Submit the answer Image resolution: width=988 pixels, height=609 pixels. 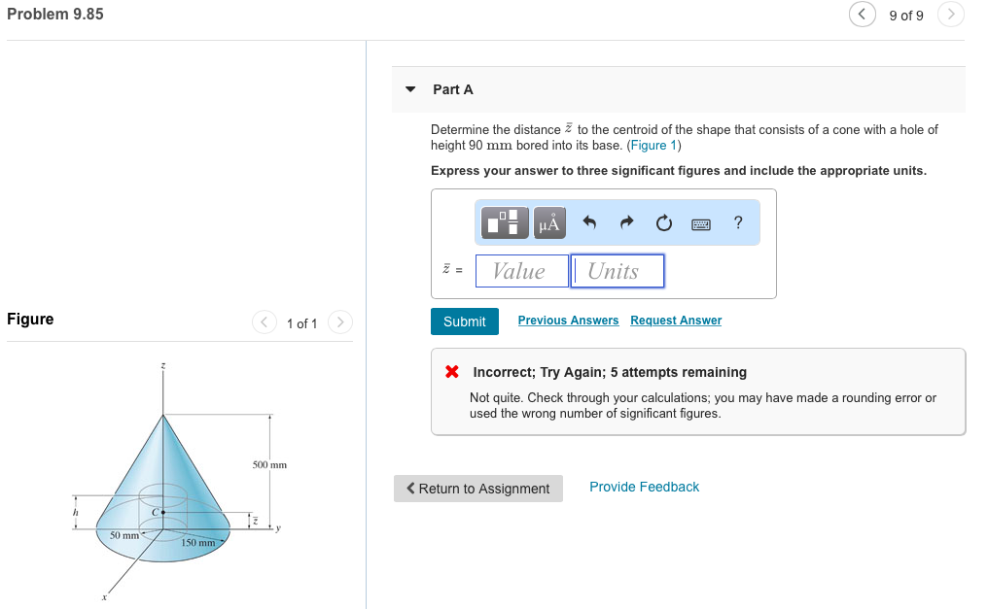(465, 321)
